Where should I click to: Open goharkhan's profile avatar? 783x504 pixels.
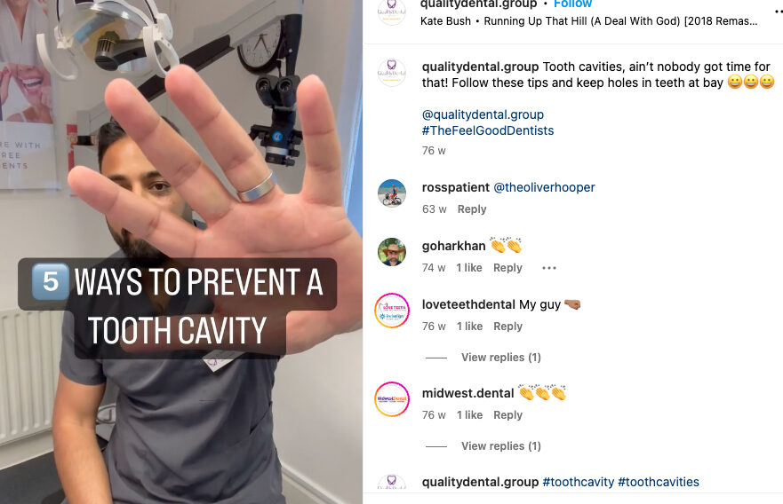[x=392, y=252]
